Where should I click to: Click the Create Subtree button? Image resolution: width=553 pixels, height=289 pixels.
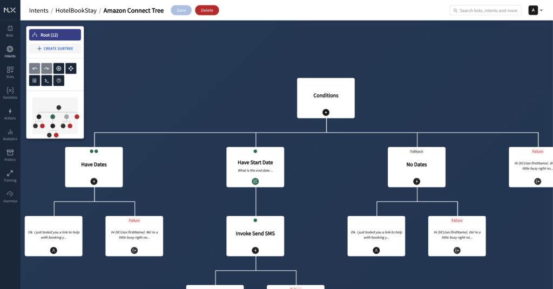click(55, 49)
